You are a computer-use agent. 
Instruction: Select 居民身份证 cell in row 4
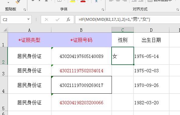(29, 85)
